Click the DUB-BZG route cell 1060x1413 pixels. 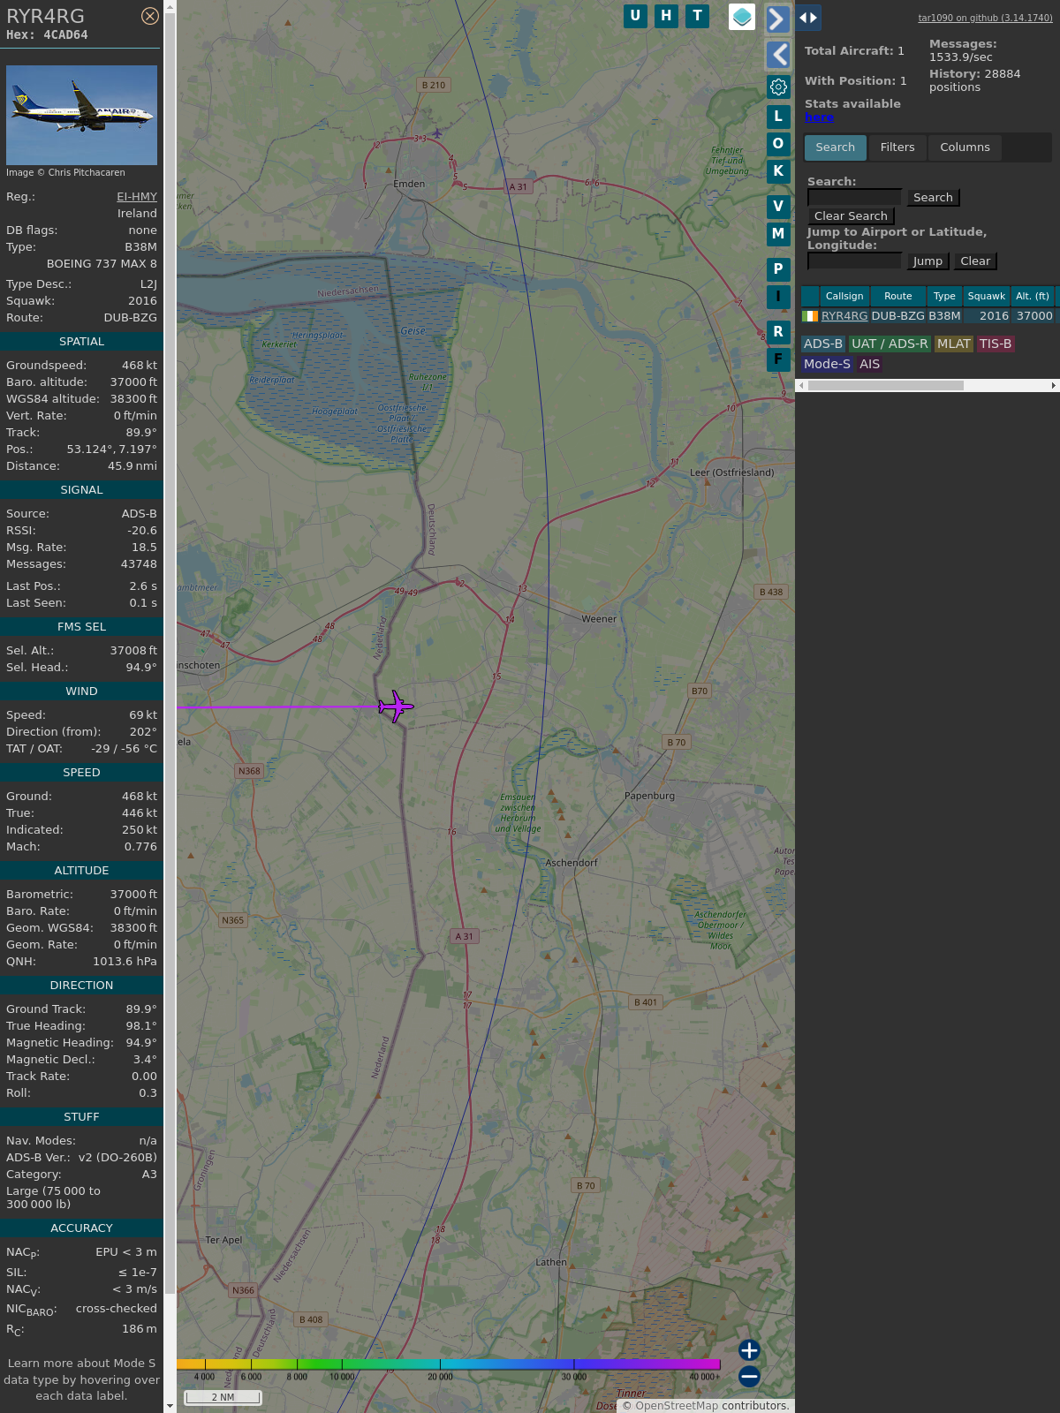(897, 316)
